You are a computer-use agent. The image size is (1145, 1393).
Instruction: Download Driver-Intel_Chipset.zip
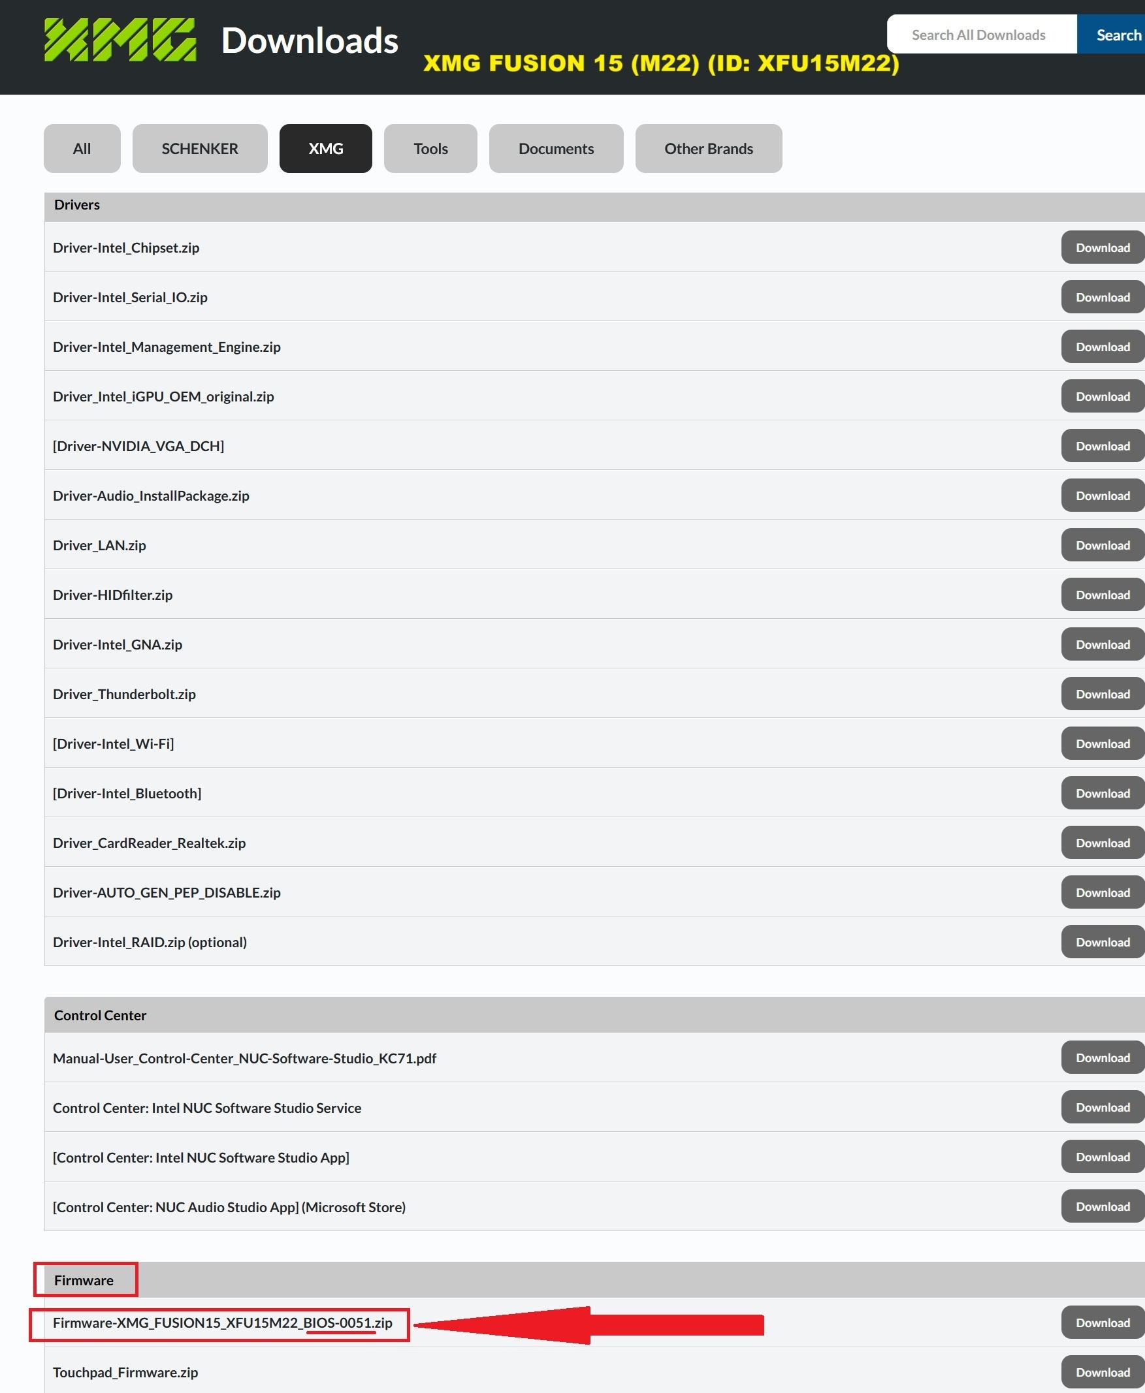click(1103, 247)
